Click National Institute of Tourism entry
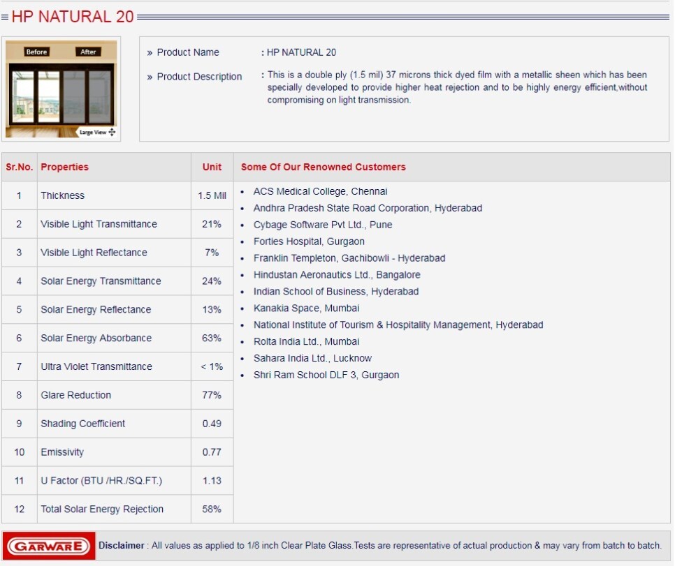 point(398,325)
